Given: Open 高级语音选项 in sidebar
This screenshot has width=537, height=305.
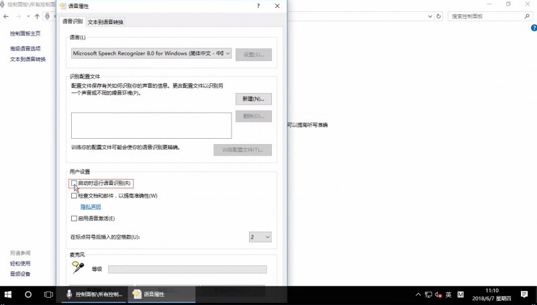Looking at the screenshot, I should coord(26,49).
